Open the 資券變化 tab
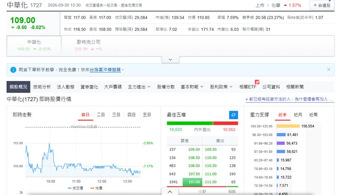This screenshot has height=195, width=338. tap(89, 87)
